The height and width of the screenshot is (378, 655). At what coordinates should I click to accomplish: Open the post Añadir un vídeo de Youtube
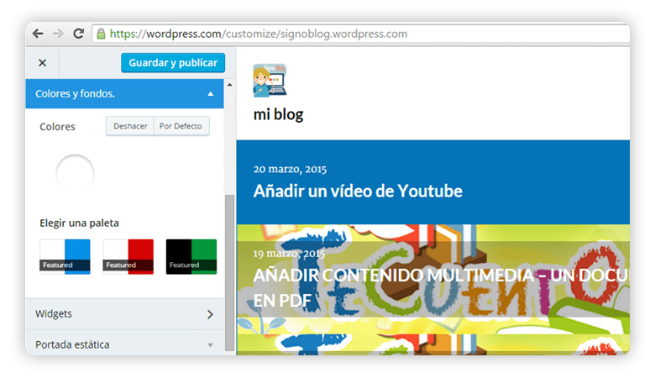pos(358,191)
